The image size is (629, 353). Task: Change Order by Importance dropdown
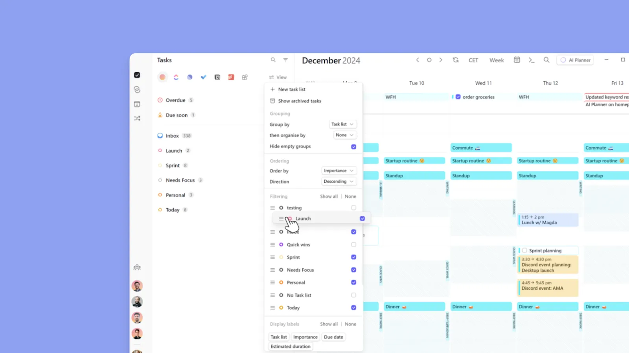pos(338,170)
